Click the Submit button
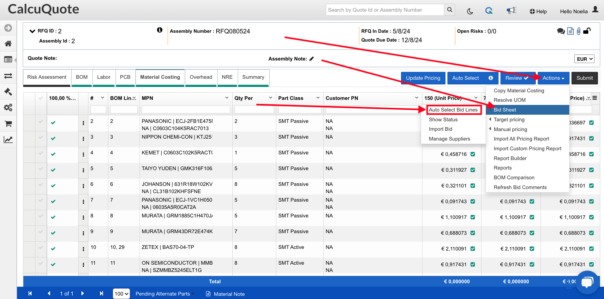Image resolution: width=604 pixels, height=299 pixels. [x=584, y=78]
